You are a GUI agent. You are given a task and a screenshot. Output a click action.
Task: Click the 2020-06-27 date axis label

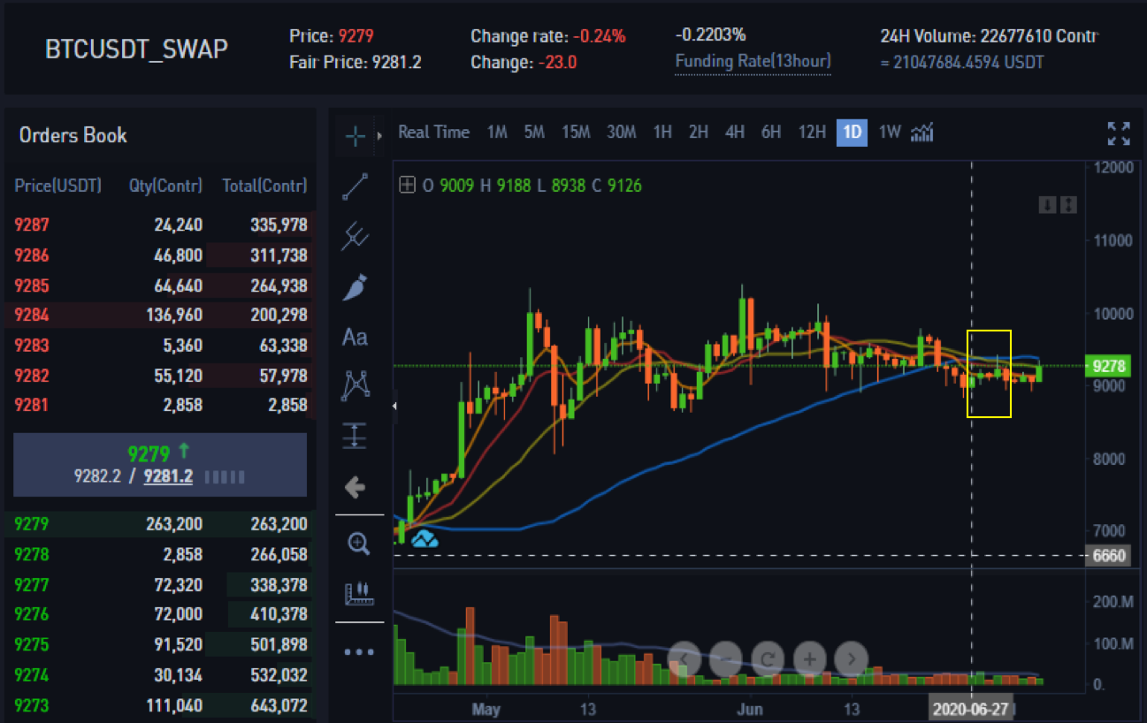click(x=971, y=709)
